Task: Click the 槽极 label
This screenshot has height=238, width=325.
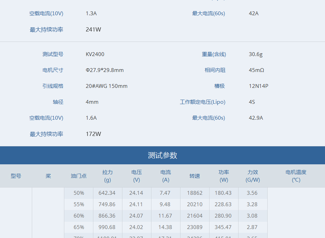Action: tap(220, 86)
